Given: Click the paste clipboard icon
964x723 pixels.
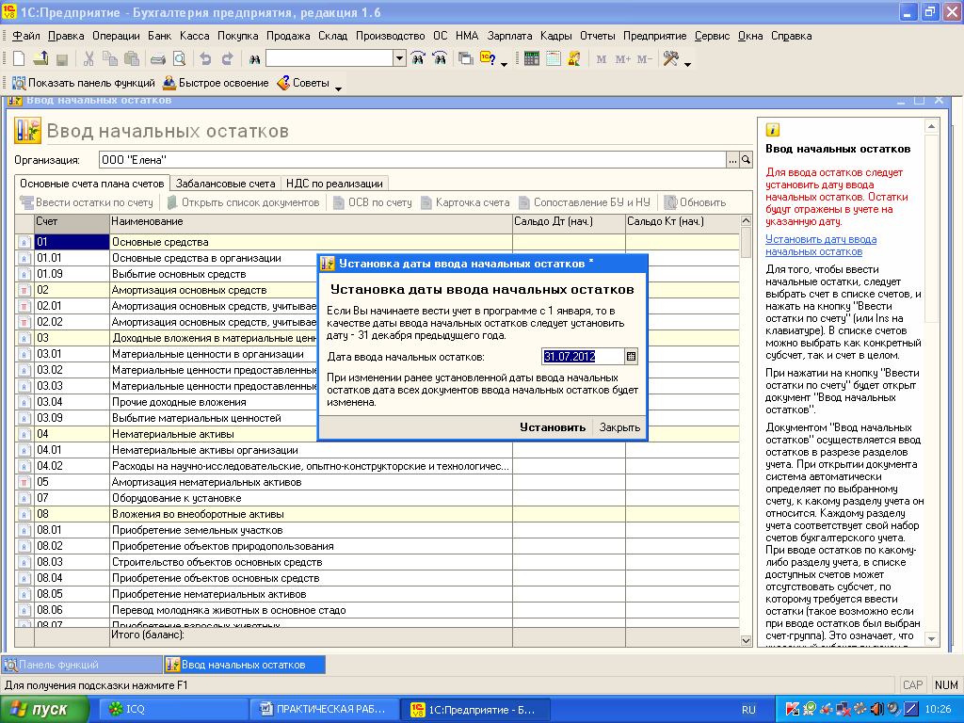Looking at the screenshot, I should pyautogui.click(x=132, y=59).
